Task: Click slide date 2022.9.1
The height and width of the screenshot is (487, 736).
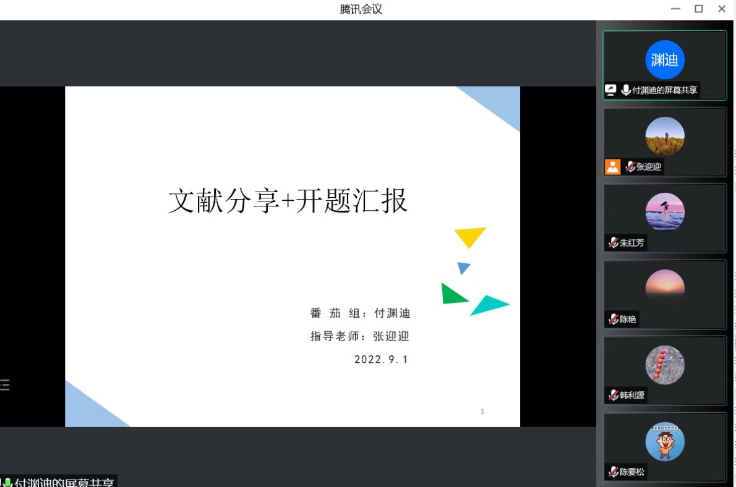Action: 381,360
